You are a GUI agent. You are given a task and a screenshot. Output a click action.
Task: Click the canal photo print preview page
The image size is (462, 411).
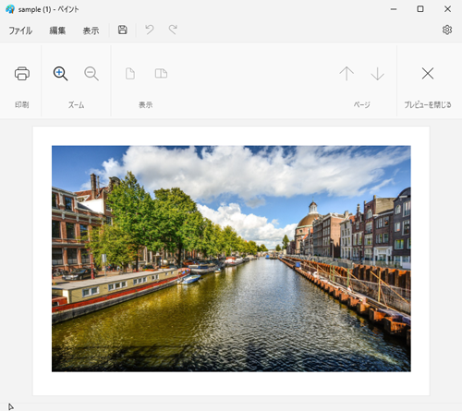(231, 260)
